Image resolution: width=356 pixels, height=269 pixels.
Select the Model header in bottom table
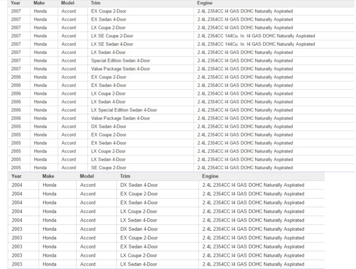pyautogui.click(x=87, y=176)
